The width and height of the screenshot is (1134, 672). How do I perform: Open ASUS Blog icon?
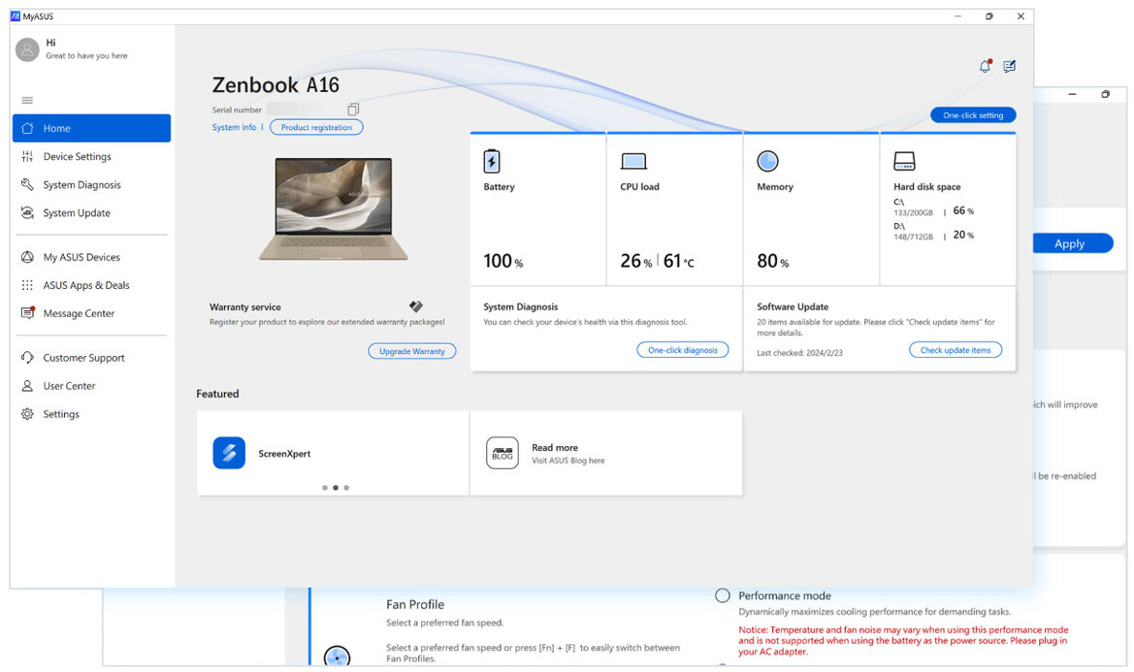[502, 453]
